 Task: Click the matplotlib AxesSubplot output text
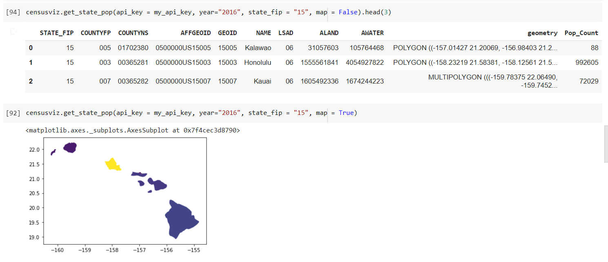133,131
